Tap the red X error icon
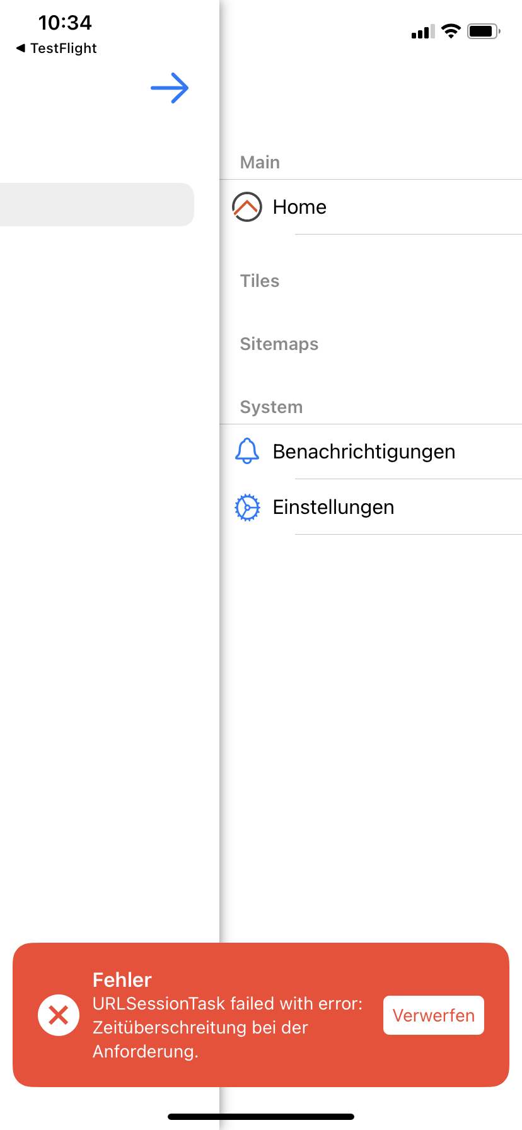Screen dimensions: 522x1130 click(x=59, y=1015)
